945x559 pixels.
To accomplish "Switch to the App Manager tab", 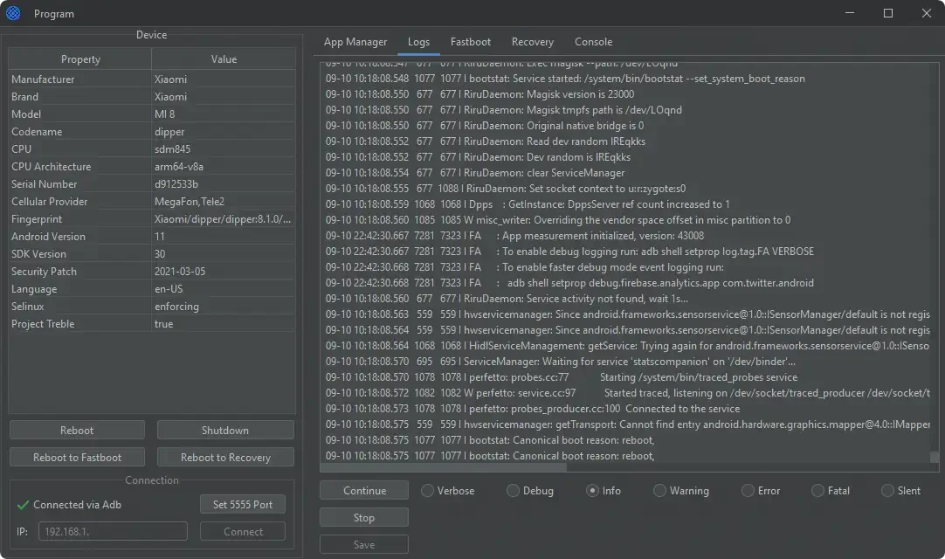I will coord(355,42).
